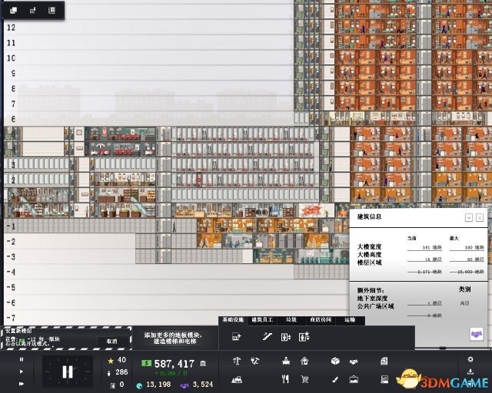
Task: Click the influence value 3,524
Action: tap(203, 385)
